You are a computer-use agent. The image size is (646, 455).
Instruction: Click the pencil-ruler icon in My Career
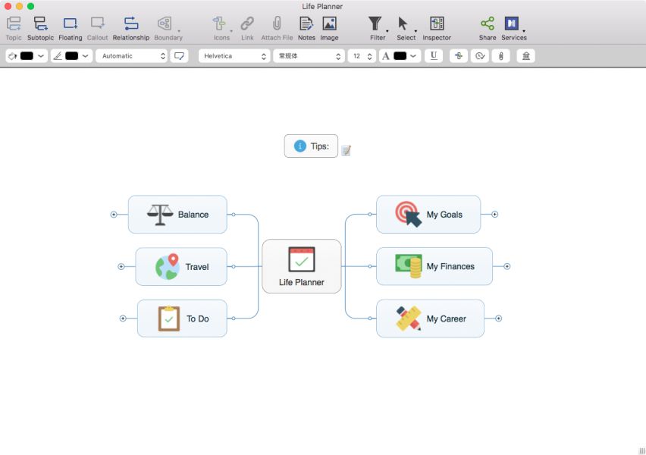pos(409,318)
